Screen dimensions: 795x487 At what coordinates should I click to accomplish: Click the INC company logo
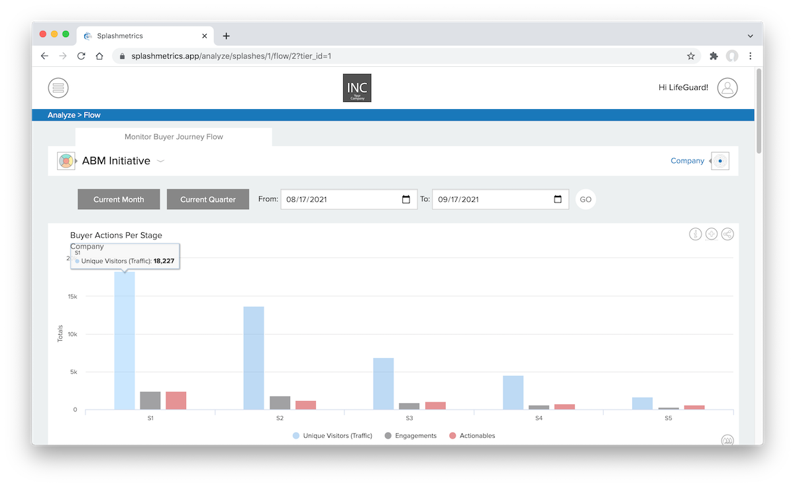coord(357,88)
